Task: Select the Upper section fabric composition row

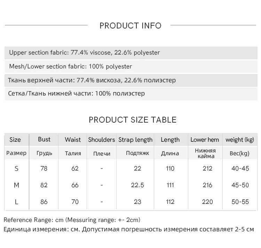Action: [x=85, y=53]
